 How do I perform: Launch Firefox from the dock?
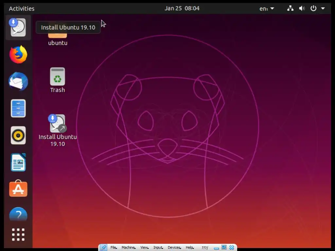[x=18, y=55]
